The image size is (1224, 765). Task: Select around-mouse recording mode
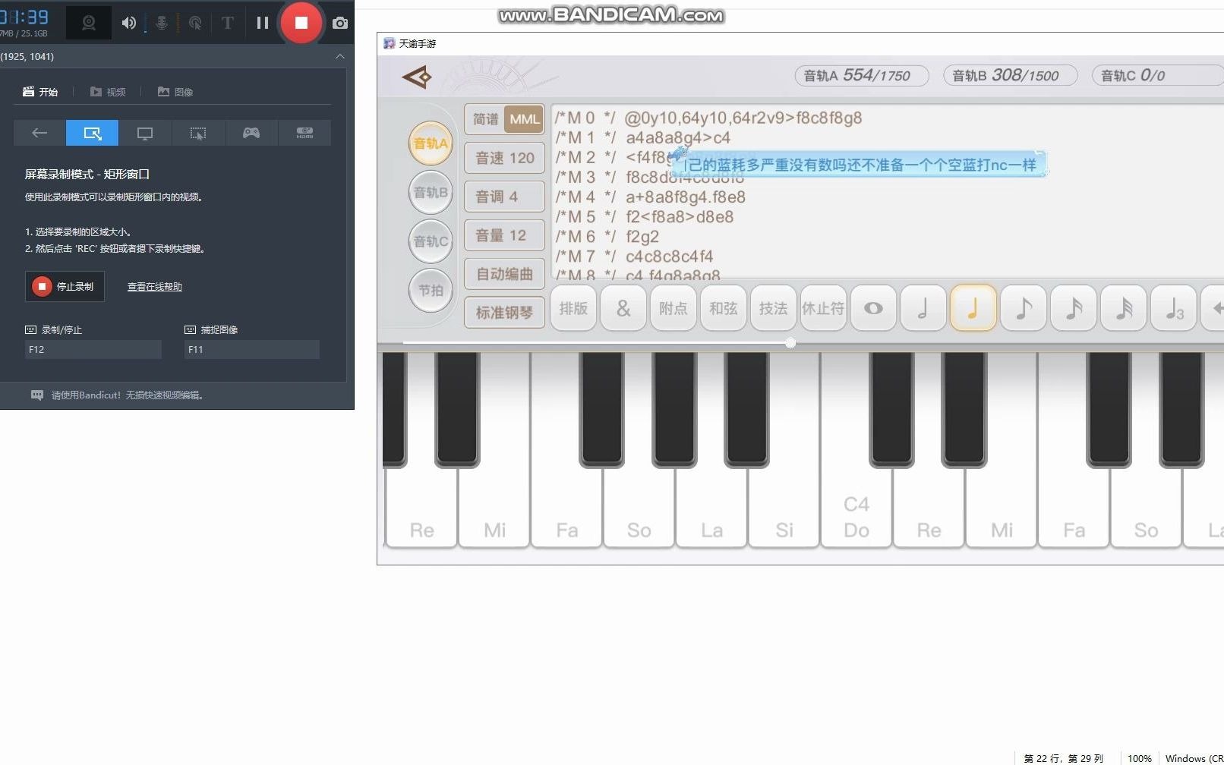pyautogui.click(x=197, y=133)
